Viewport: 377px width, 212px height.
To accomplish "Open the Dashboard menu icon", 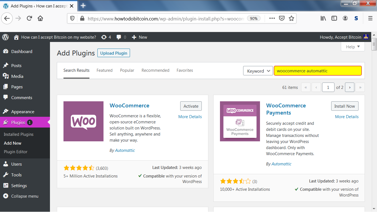I will [x=6, y=52].
